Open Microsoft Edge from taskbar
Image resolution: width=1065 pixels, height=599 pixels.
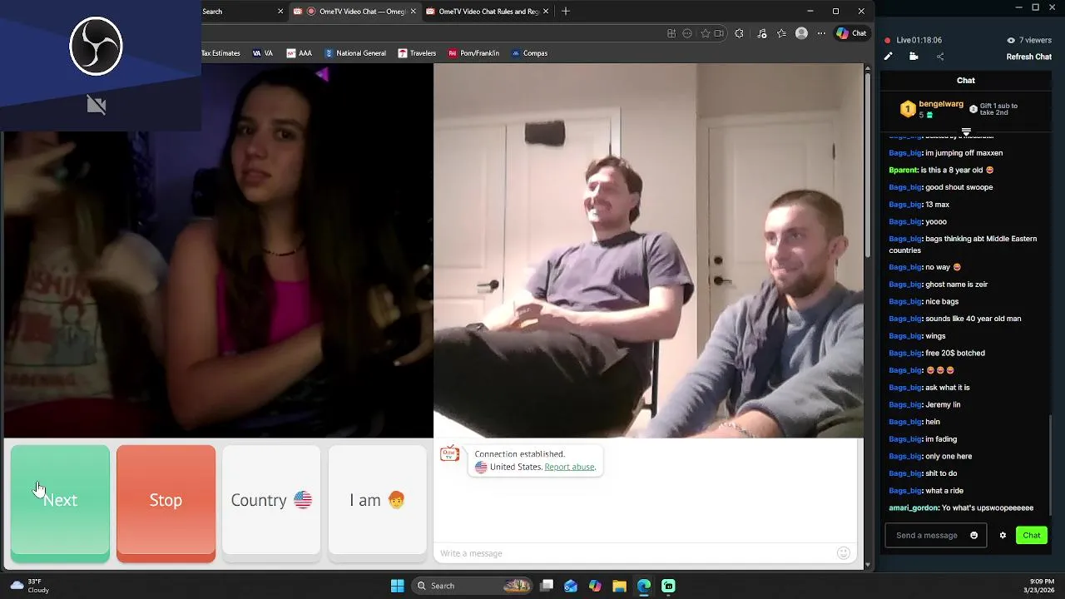point(644,586)
